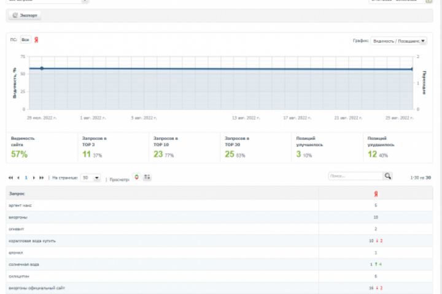Click the magnifying glass search icon
442x294 pixels.
388,176
